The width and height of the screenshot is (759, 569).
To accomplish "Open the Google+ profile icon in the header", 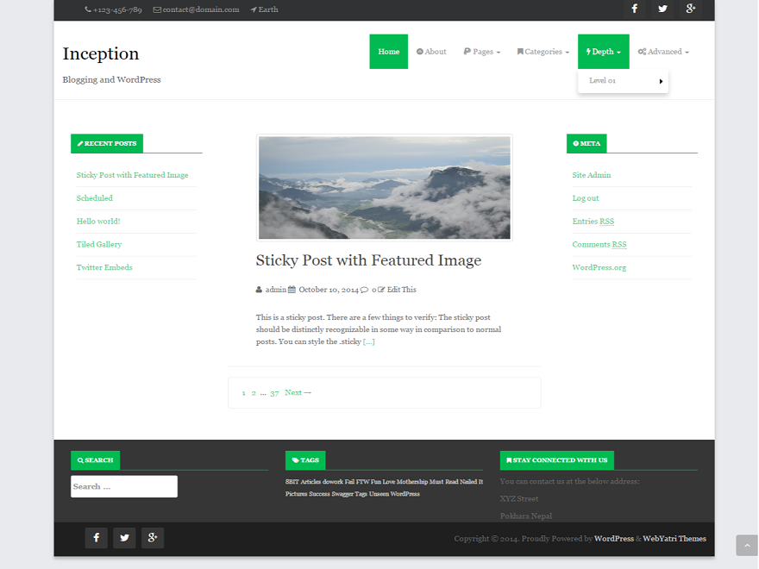I will pos(690,9).
